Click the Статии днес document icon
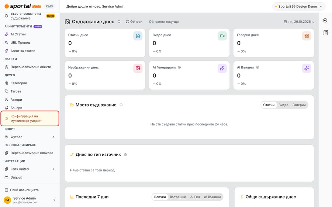Screen dimensions: 332x207 coord(138,36)
